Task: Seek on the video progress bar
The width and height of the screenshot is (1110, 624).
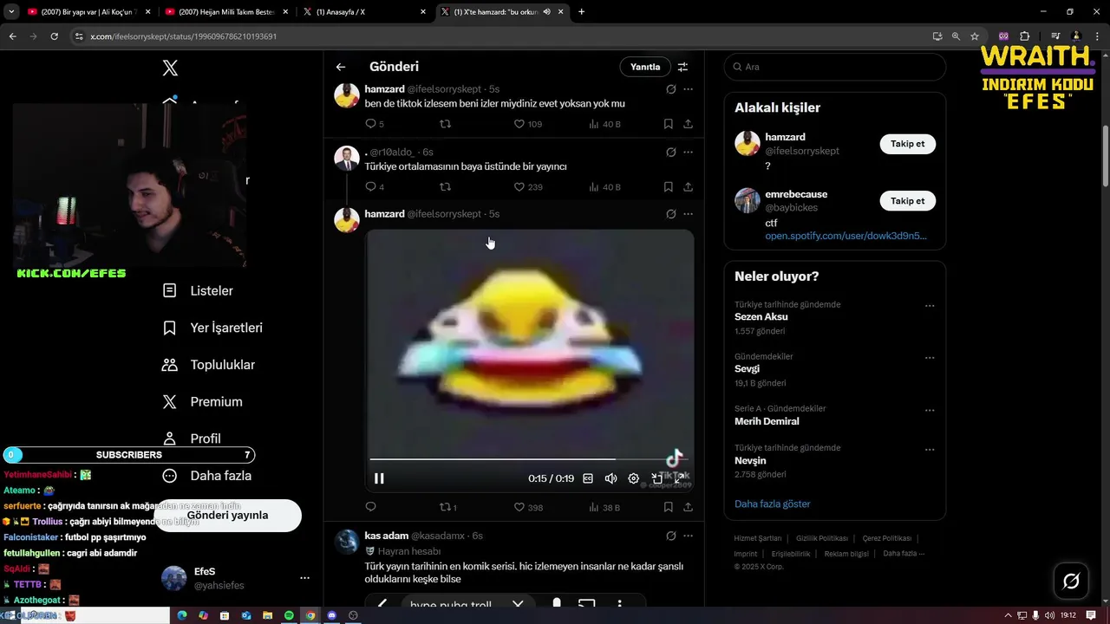Action: 528,459
